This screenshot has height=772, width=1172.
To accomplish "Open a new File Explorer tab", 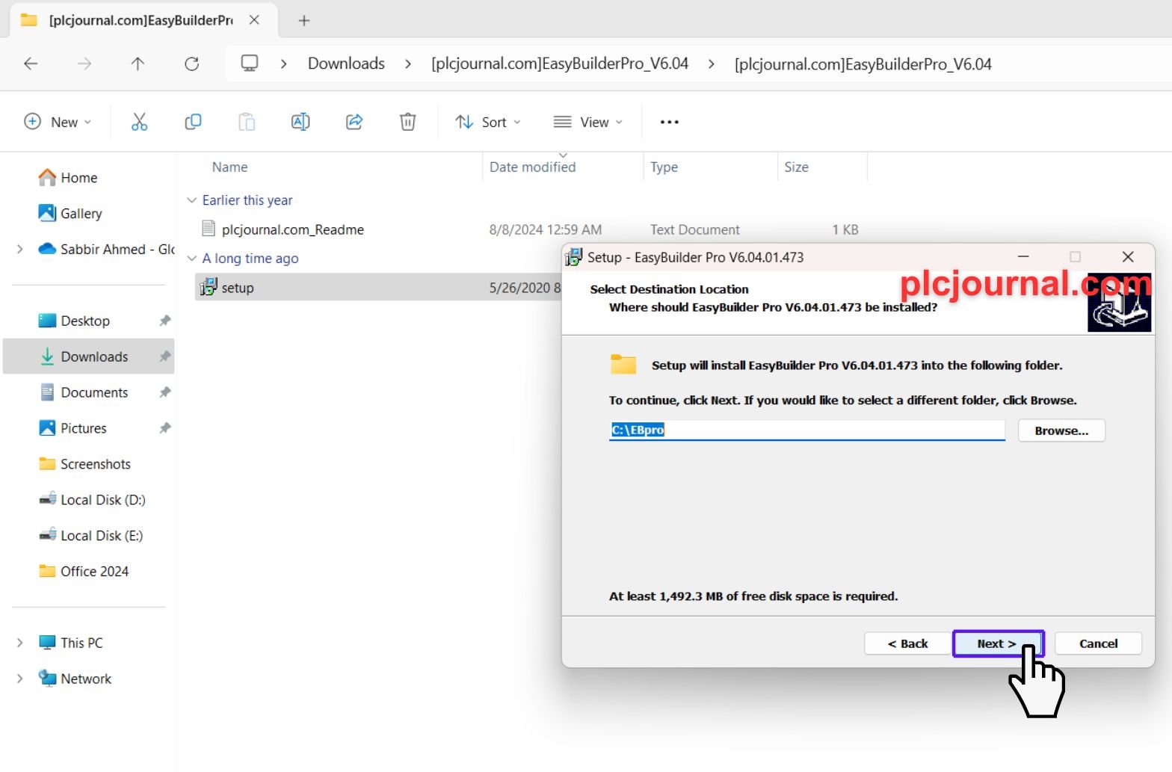I will pyautogui.click(x=303, y=20).
